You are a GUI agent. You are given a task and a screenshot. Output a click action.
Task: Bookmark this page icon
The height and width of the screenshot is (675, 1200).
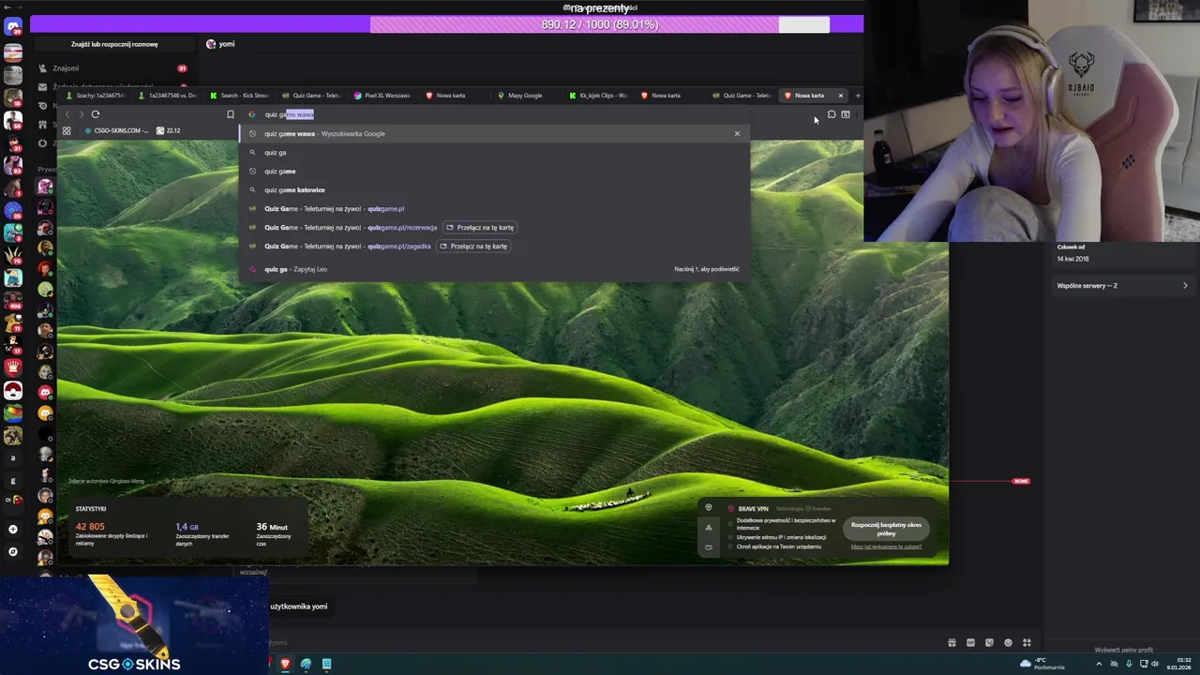(x=230, y=114)
